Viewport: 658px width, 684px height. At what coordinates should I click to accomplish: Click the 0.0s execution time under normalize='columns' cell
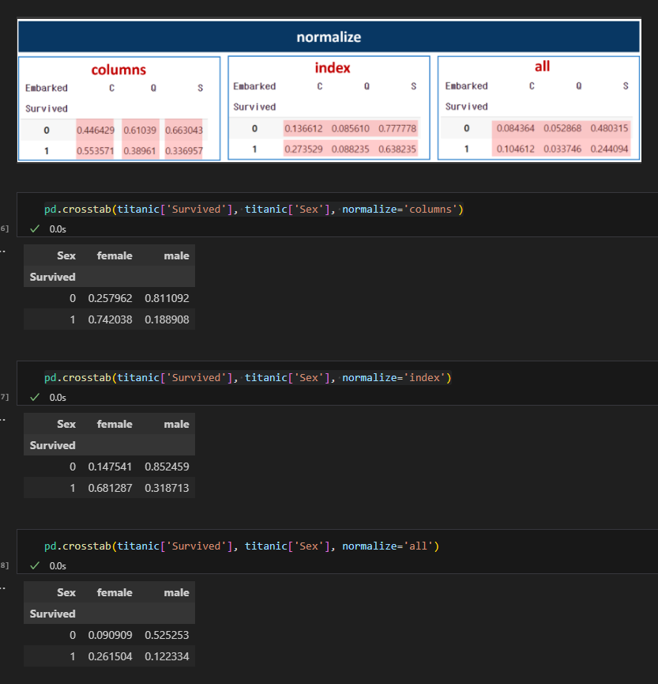pyautogui.click(x=58, y=229)
